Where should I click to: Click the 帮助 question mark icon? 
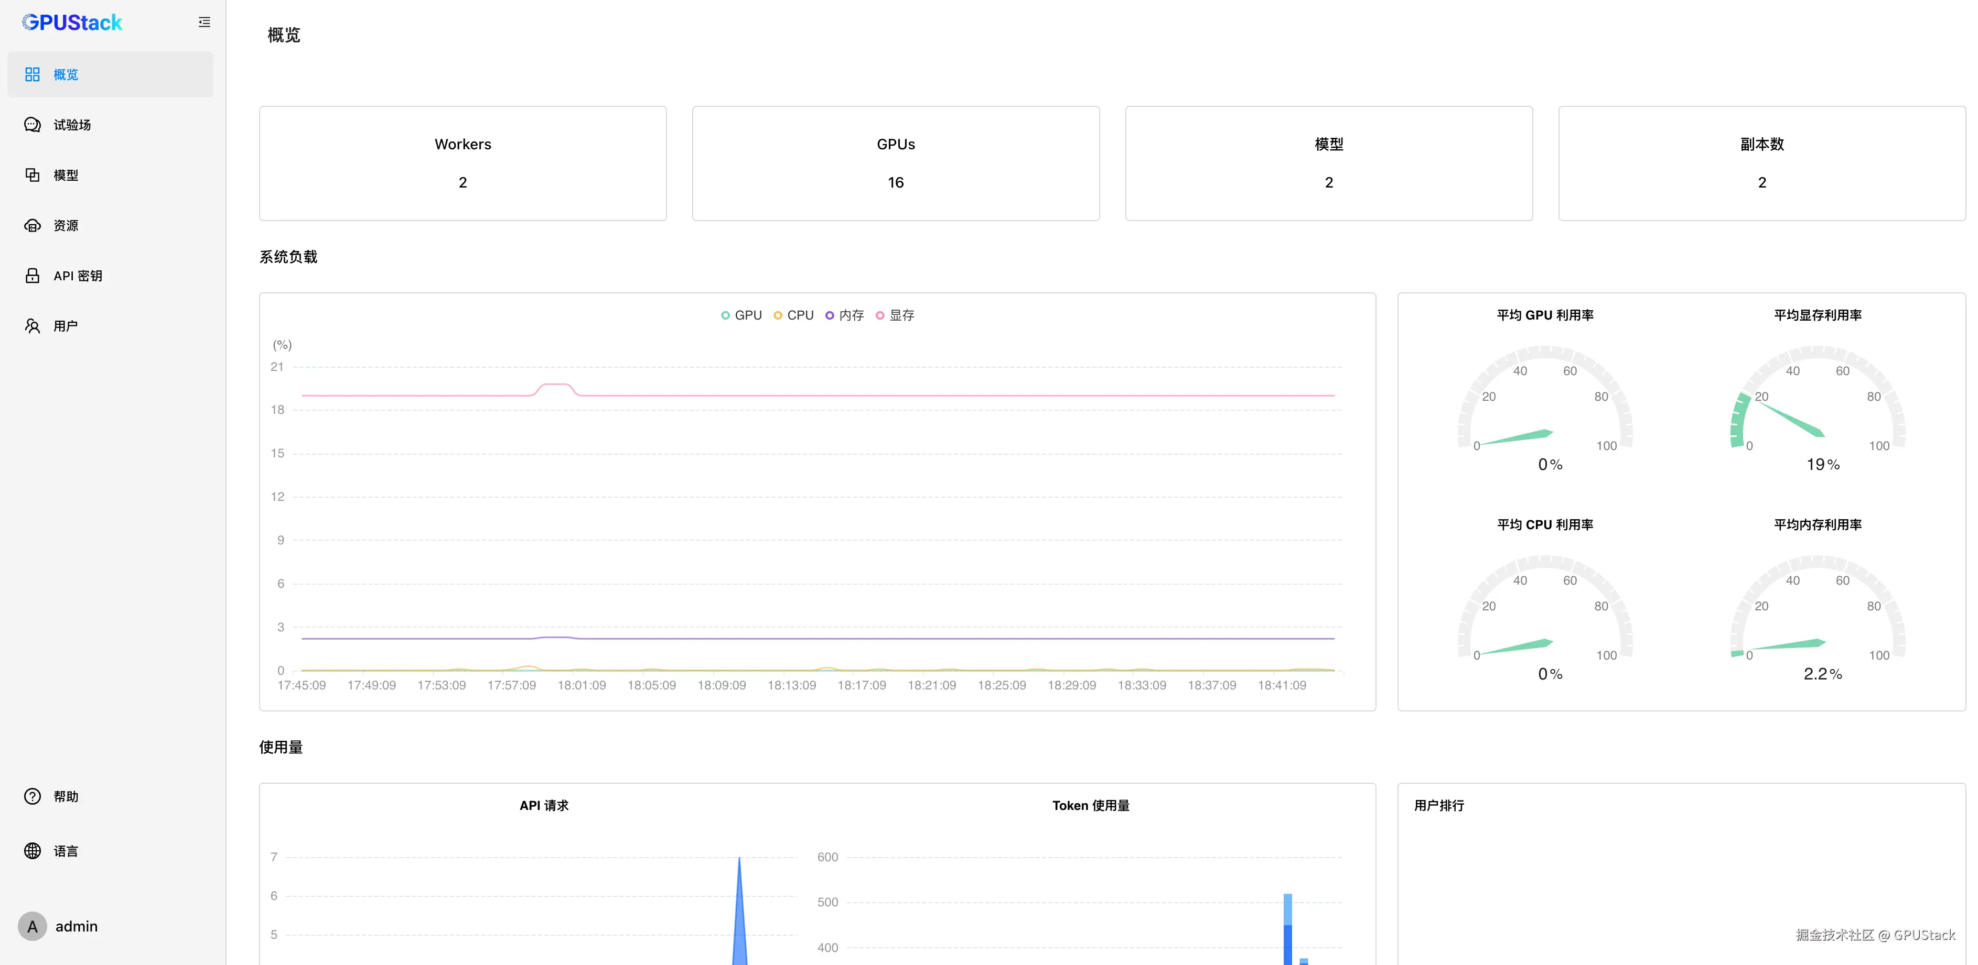pos(33,796)
